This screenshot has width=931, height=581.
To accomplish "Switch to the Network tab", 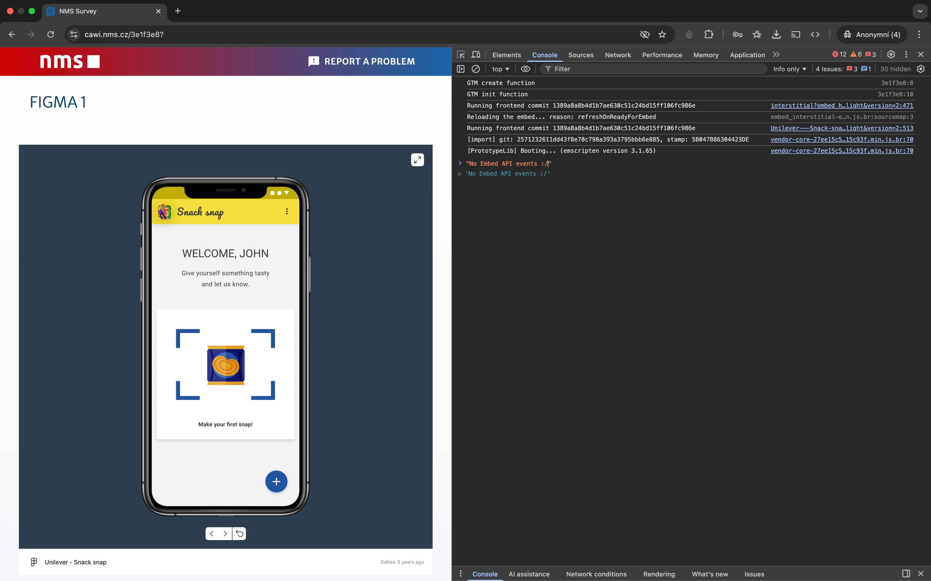I will [x=617, y=55].
